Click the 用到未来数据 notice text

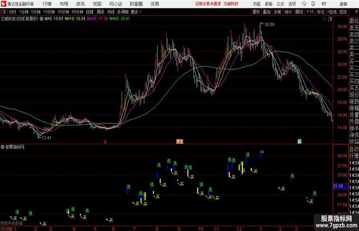pos(11,223)
